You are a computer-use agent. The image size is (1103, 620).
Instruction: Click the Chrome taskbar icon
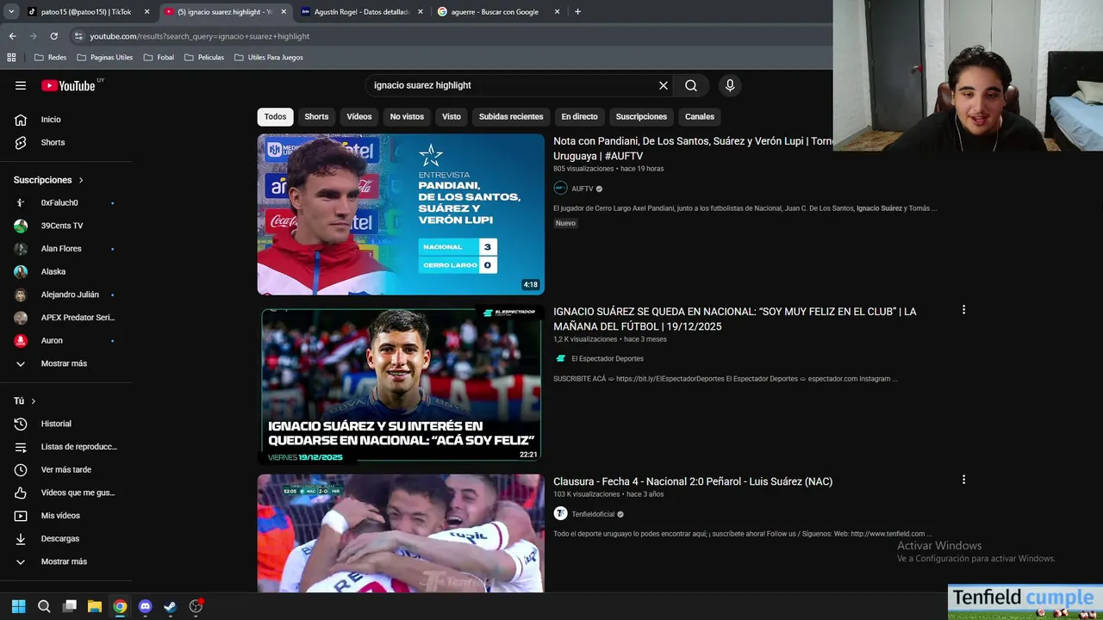coord(120,606)
